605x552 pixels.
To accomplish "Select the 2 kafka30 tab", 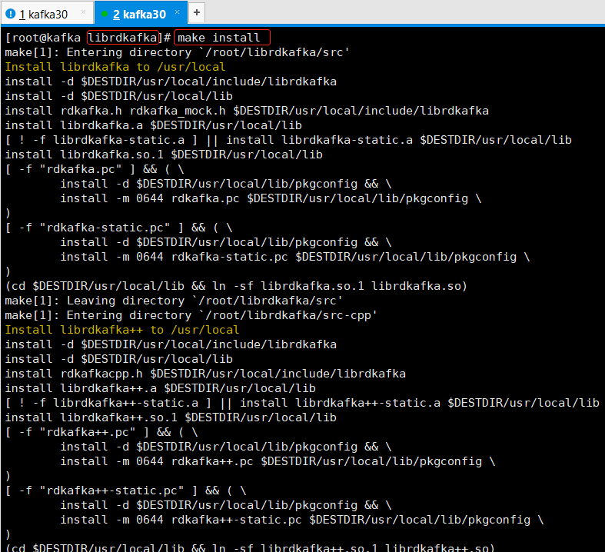I will coord(141,14).
